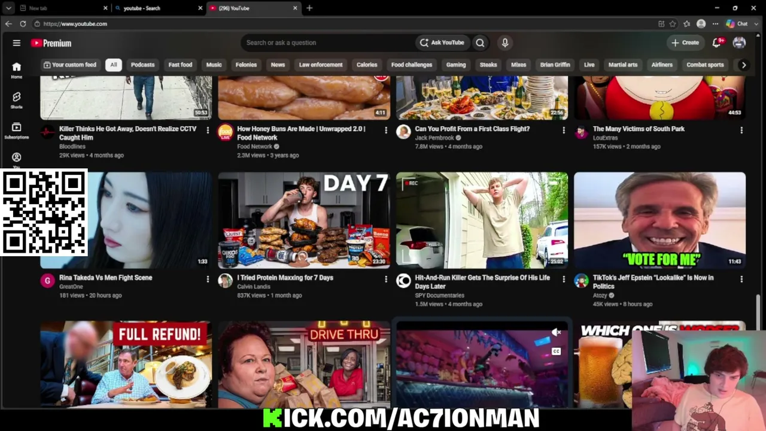Toggle captions on the preview video
The height and width of the screenshot is (431, 766).
coord(556,351)
